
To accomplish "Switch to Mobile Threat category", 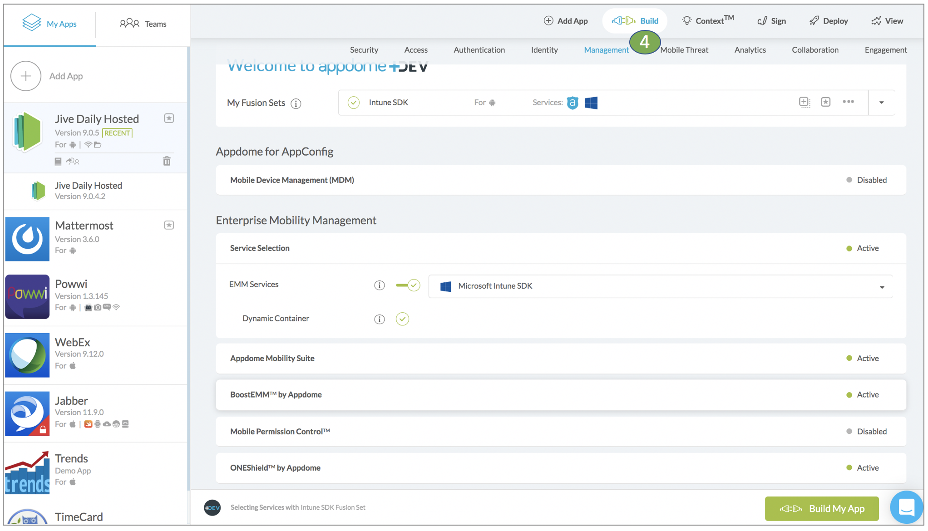I will tap(684, 50).
